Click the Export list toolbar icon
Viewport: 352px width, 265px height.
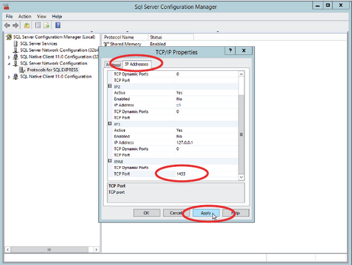coord(46,25)
